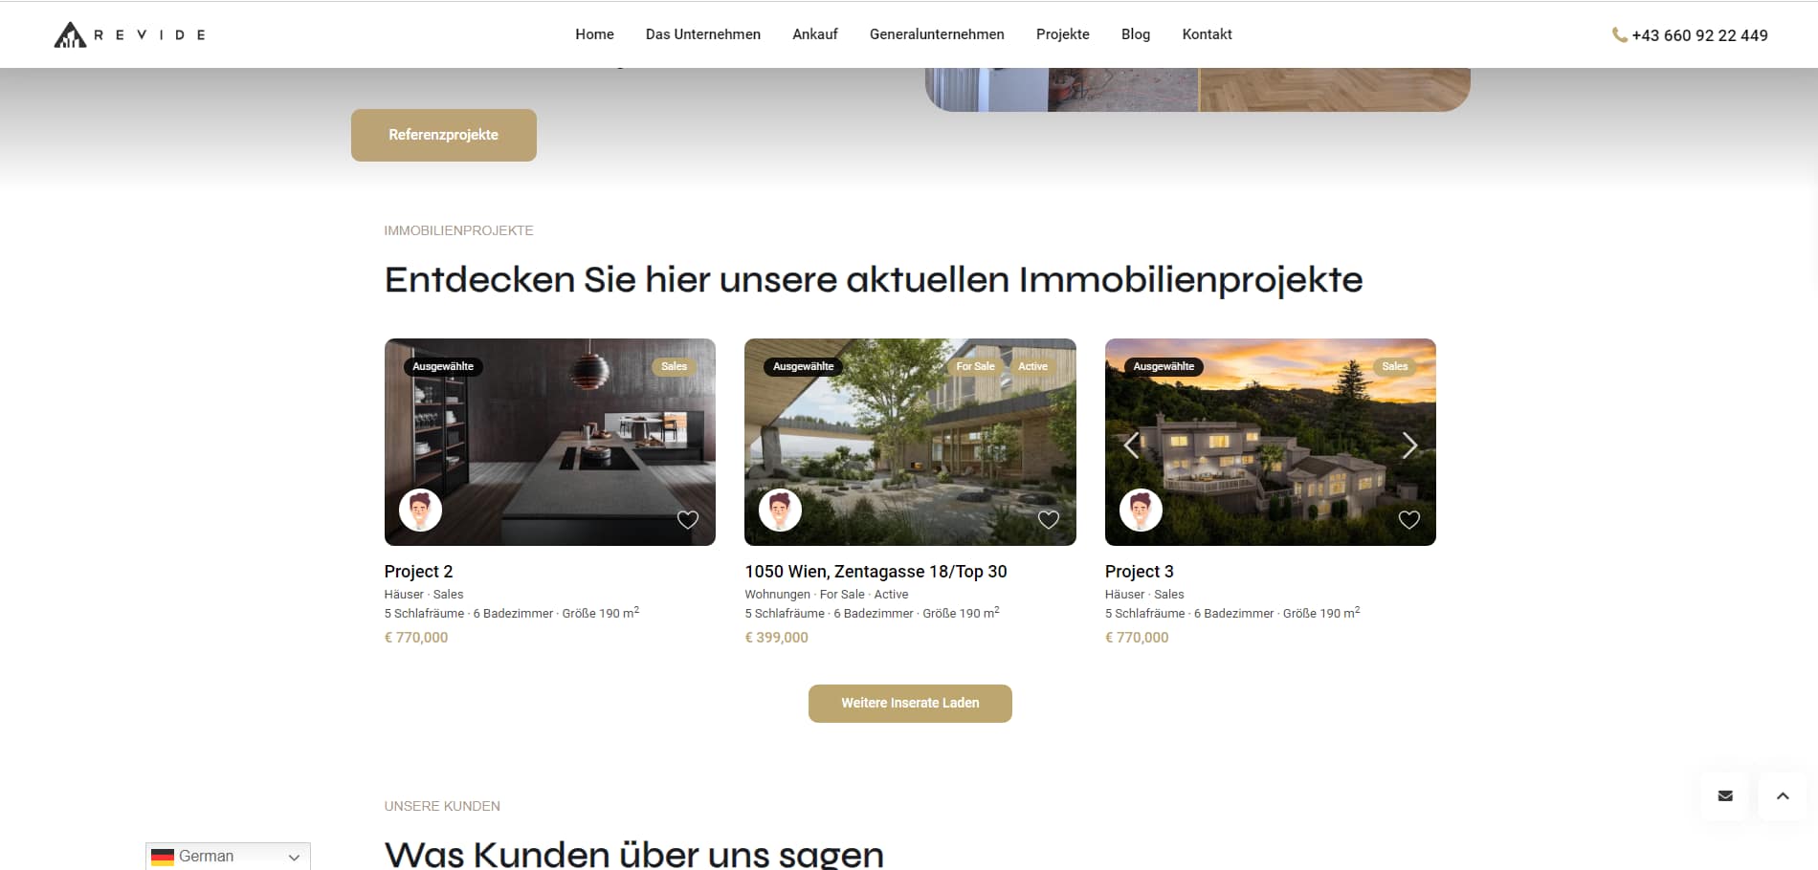Click the scroll-to-top arrow icon
1818x870 pixels.
[1783, 795]
